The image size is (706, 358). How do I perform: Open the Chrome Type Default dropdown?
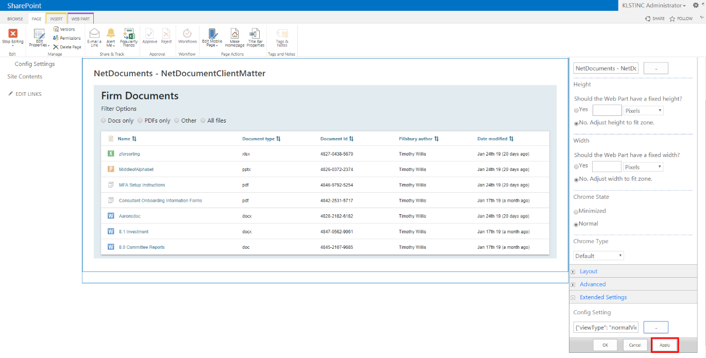[x=599, y=255]
